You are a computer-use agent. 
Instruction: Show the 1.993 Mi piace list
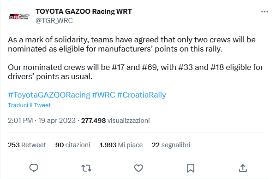pyautogui.click(x=121, y=145)
